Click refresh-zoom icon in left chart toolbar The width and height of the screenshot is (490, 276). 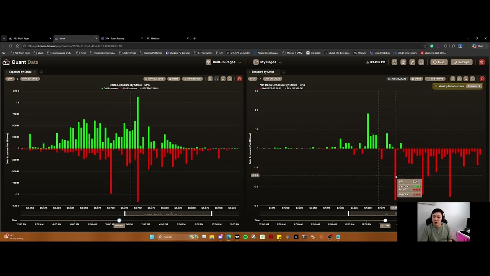(223, 79)
